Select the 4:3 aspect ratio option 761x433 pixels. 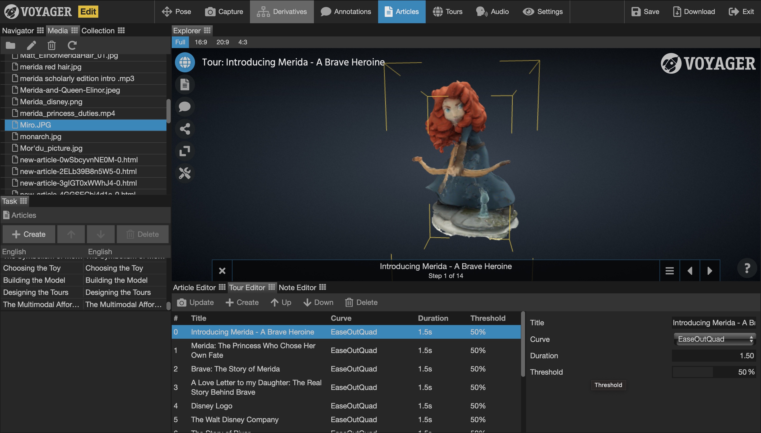243,42
